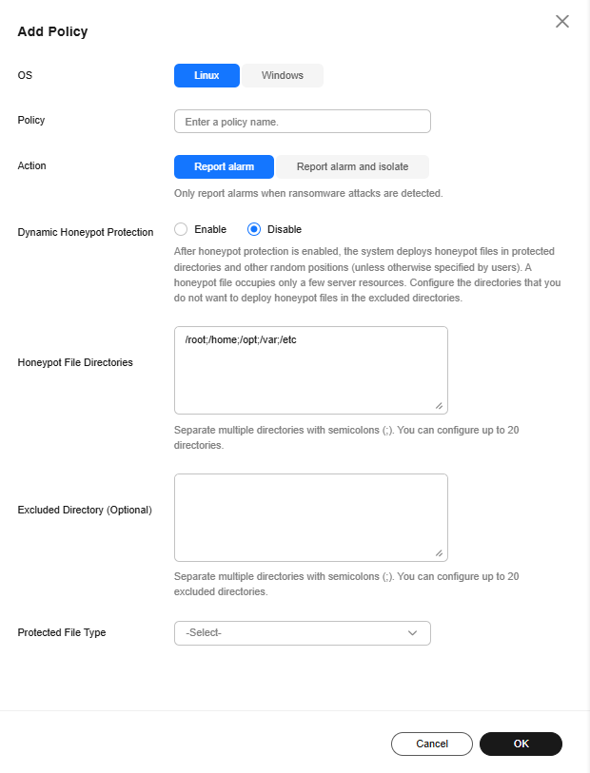
Task: Close the Add Policy dialog with X
Action: [561, 21]
